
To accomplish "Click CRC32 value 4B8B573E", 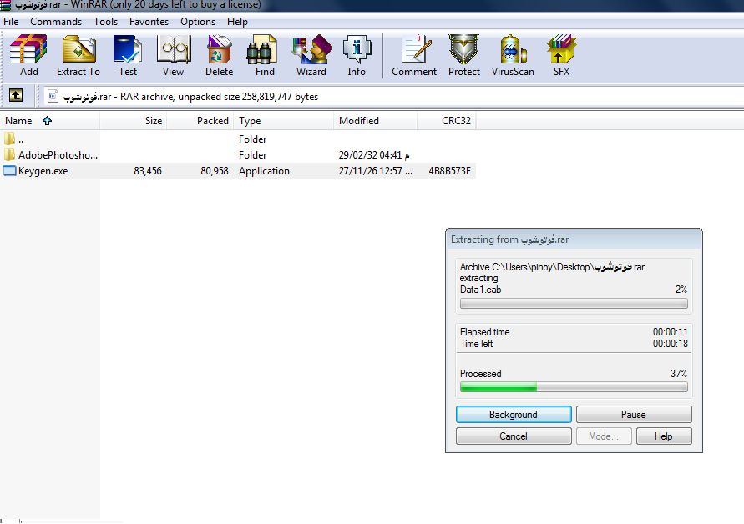I will pyautogui.click(x=450, y=171).
